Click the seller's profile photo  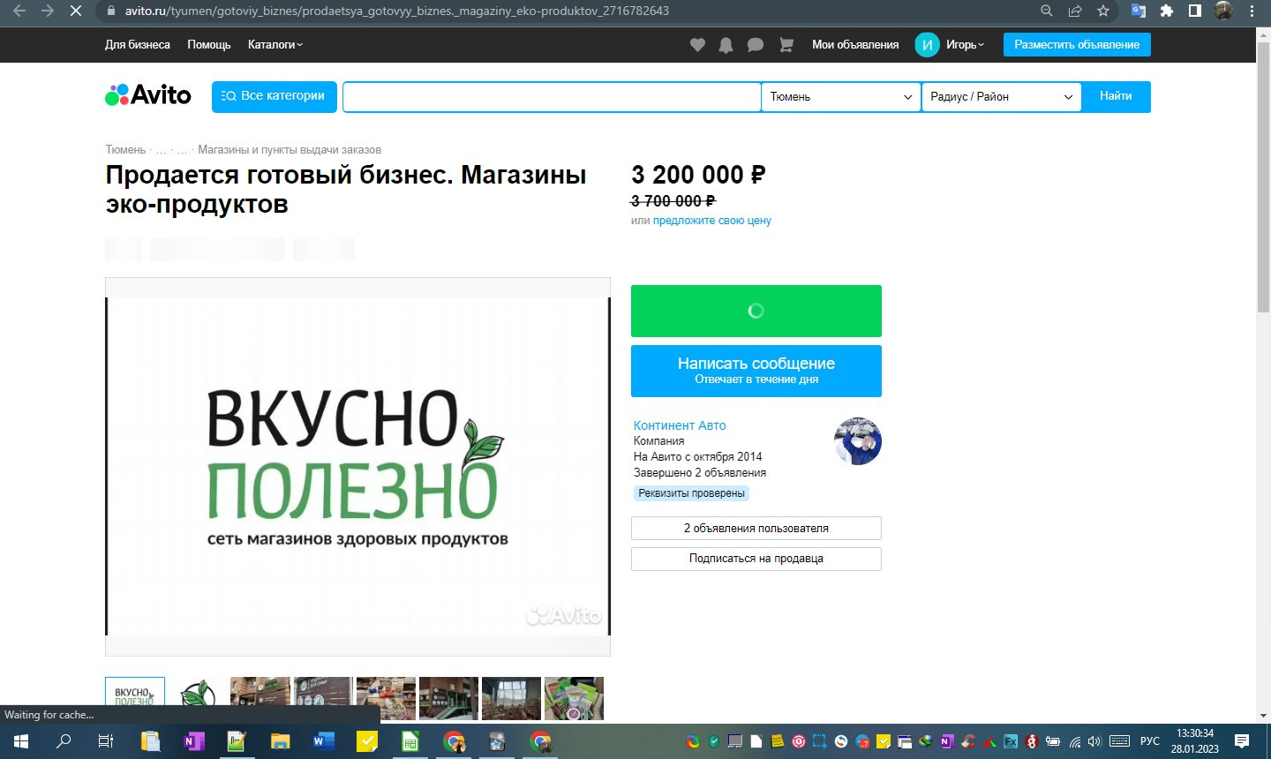pos(858,441)
